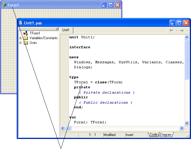Maximize the Unit1.pas window
The width and height of the screenshot is (191, 151).
179,23
